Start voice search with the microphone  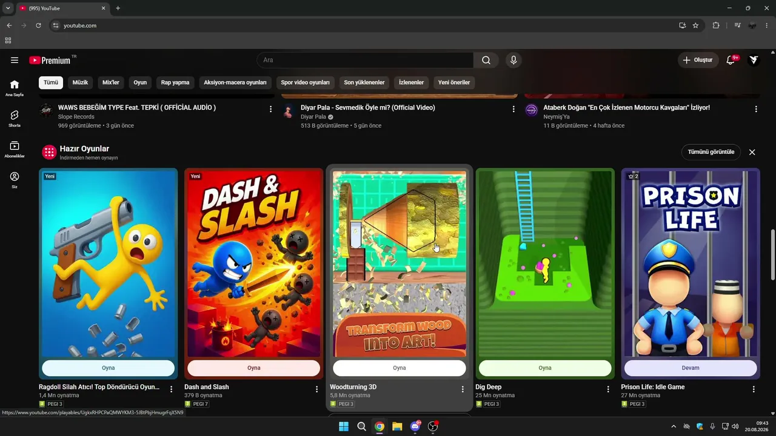(x=513, y=60)
